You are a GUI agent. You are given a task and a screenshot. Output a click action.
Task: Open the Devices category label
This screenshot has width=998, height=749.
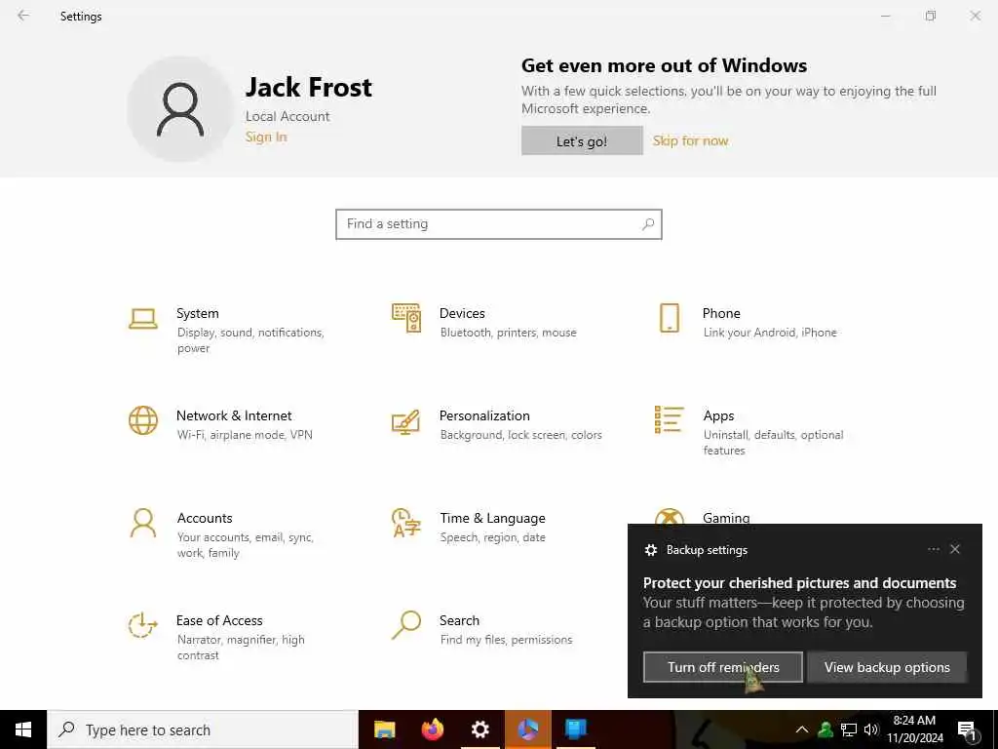click(x=462, y=313)
